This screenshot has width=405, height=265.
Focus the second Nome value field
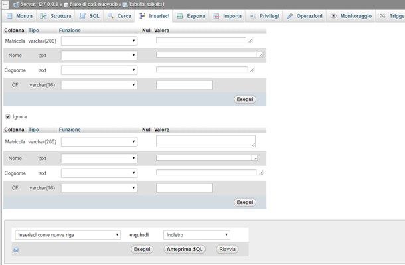pyautogui.click(x=207, y=157)
